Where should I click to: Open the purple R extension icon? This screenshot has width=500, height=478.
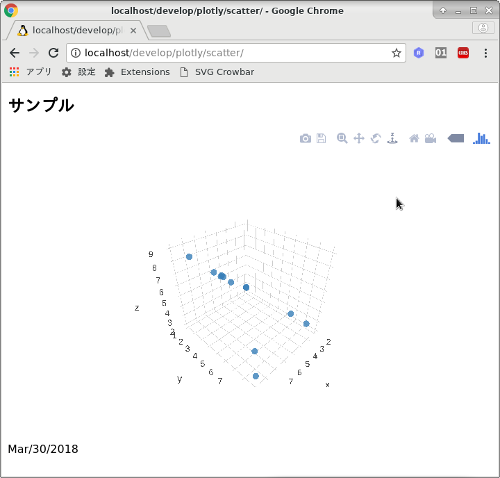[x=419, y=53]
